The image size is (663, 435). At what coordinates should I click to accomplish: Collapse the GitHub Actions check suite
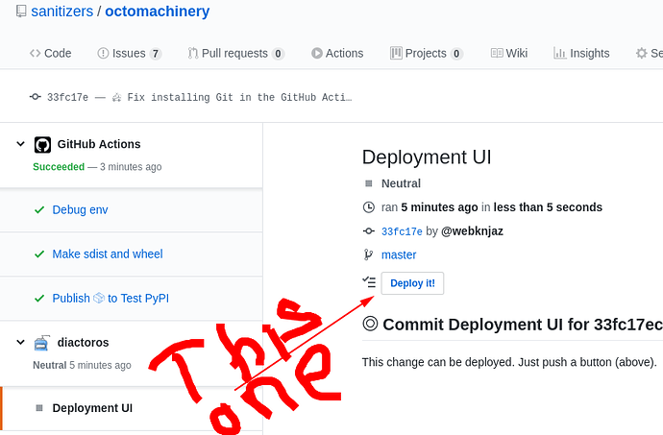[20, 144]
